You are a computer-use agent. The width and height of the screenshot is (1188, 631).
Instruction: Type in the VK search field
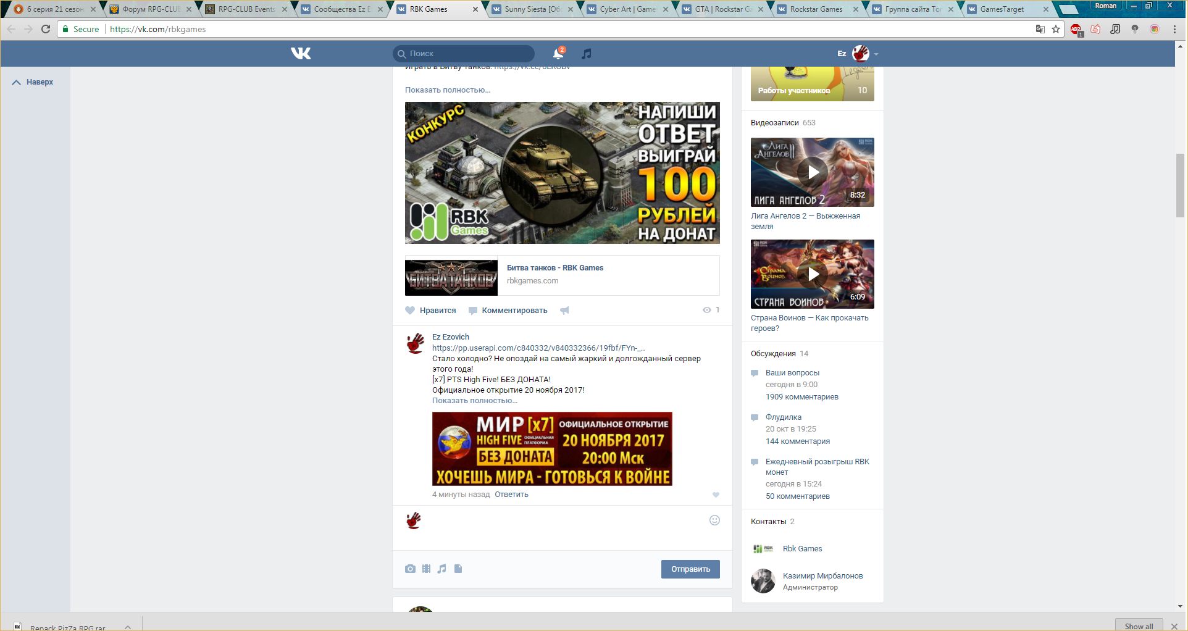(x=469, y=54)
